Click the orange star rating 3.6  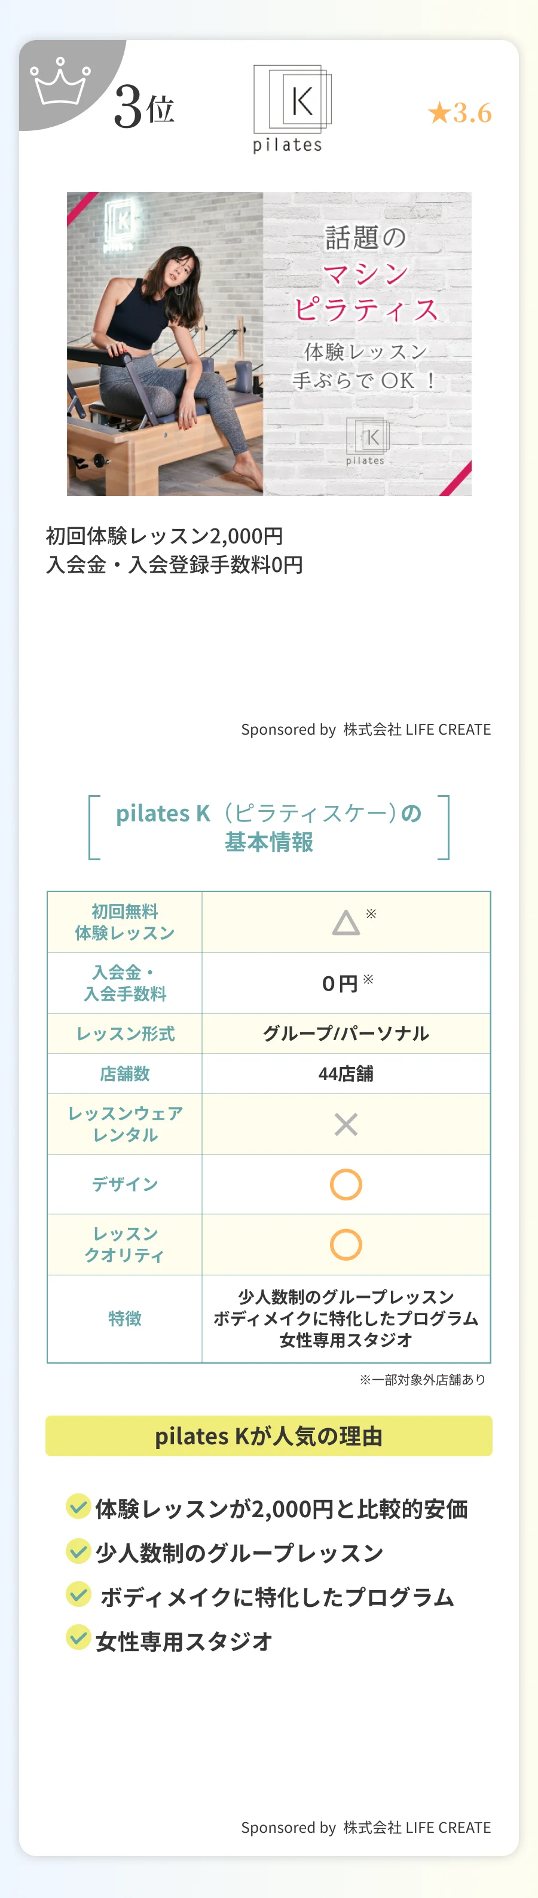[x=459, y=113]
